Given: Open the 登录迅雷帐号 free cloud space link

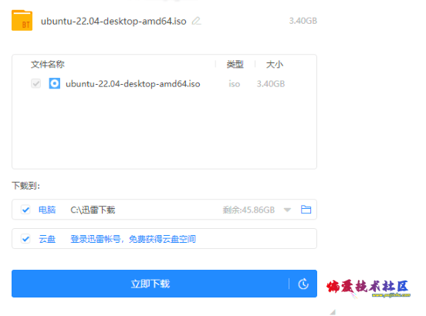Looking at the screenshot, I should click(x=133, y=239).
